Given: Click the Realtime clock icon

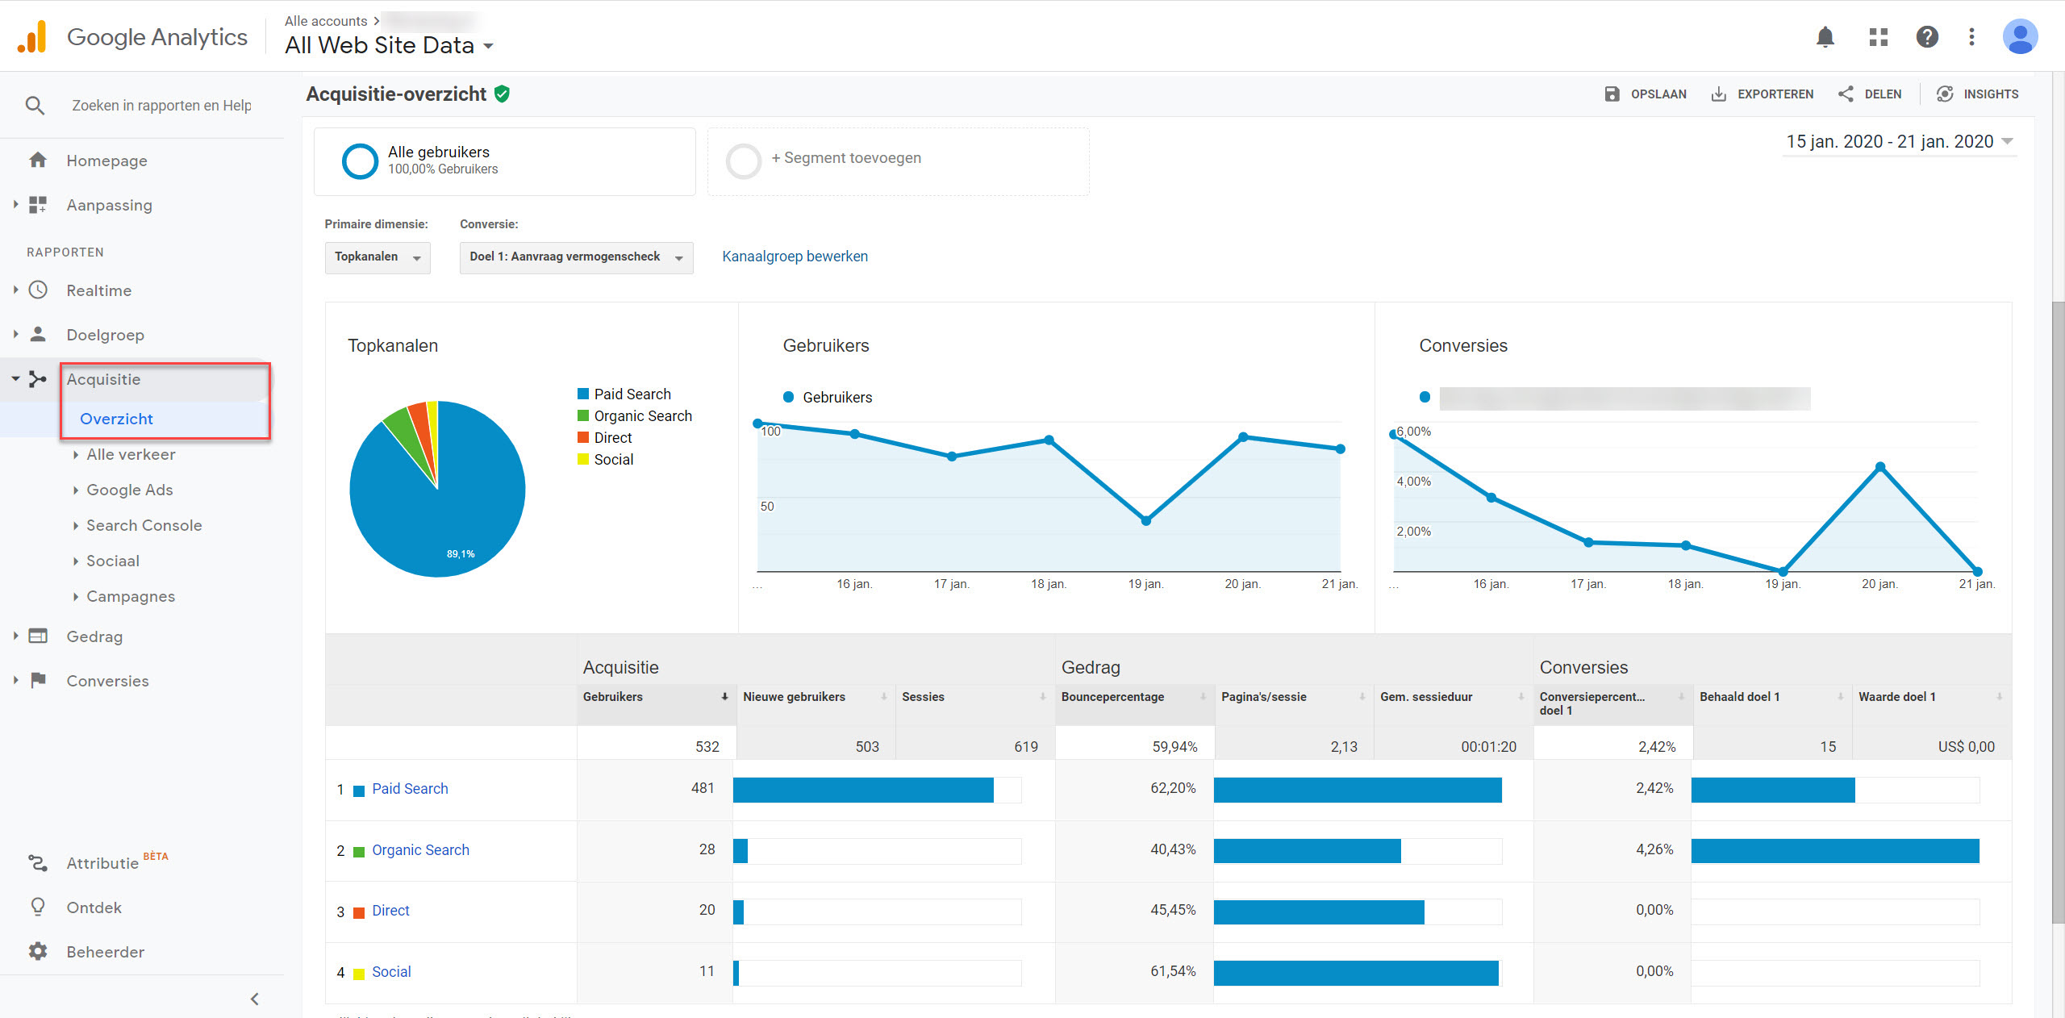Looking at the screenshot, I should 38,290.
